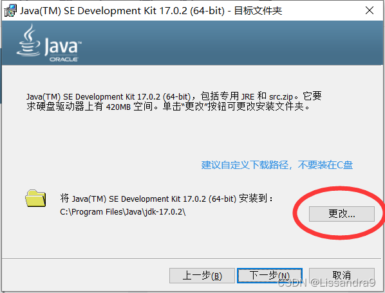Viewport: 385px width, 293px height.
Task: Select the path C:\Program Files\Java\jdk-17.0.2\
Action: 123,212
